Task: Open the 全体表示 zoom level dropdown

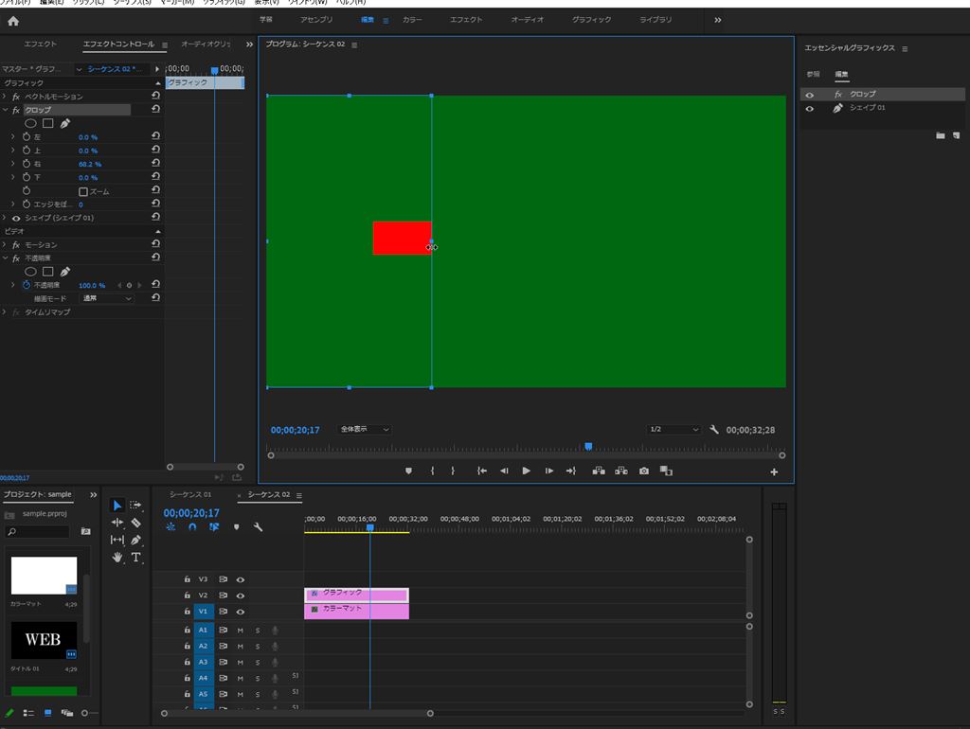Action: click(x=365, y=430)
